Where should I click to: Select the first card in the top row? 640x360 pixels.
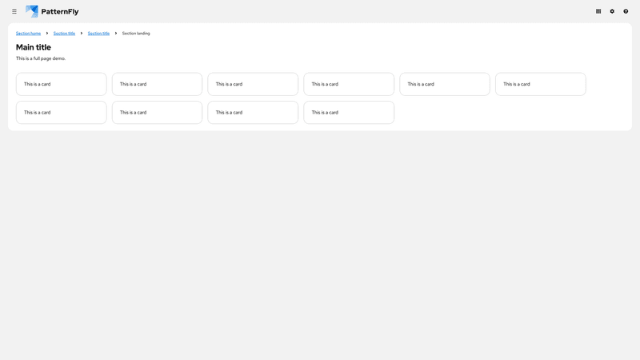(61, 84)
